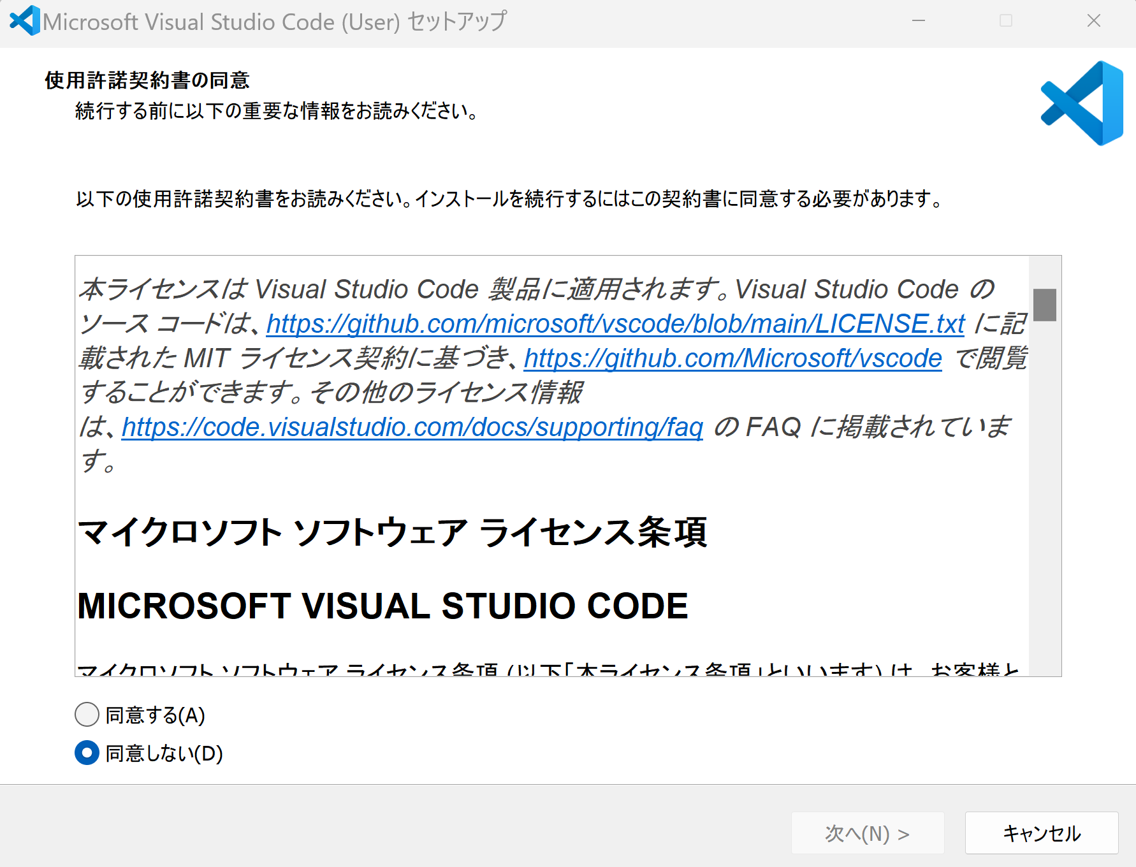Open the github.com/Microsoft/vscode link
Image resolution: width=1136 pixels, height=867 pixels.
pyautogui.click(x=733, y=358)
